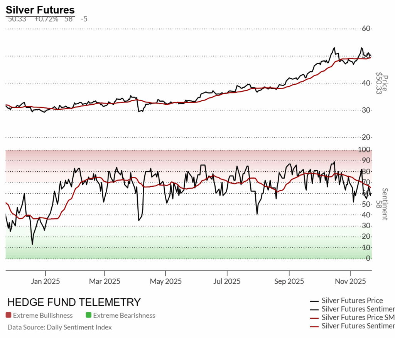Click the +0.72% change value in header
The height and width of the screenshot is (338, 395).
[46, 18]
